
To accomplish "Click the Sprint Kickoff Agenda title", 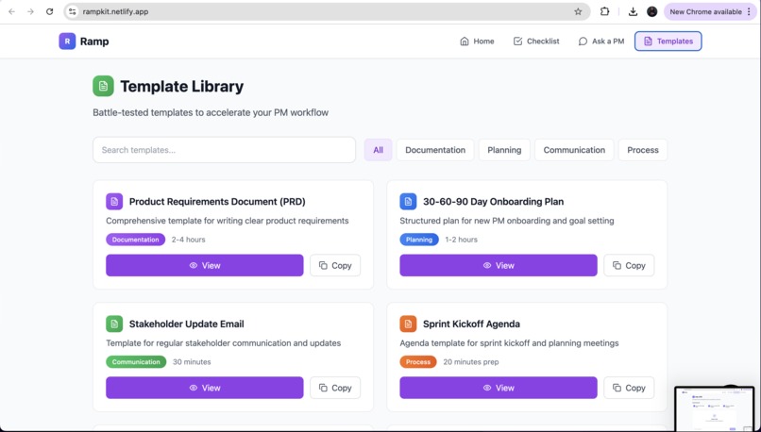I will 471,324.
